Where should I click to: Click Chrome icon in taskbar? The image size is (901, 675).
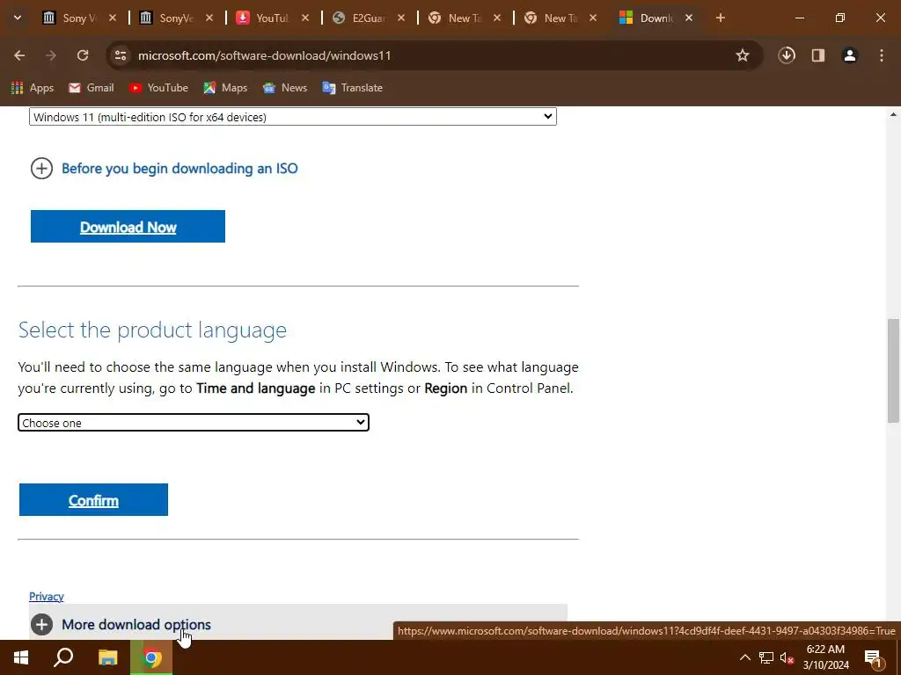(151, 657)
